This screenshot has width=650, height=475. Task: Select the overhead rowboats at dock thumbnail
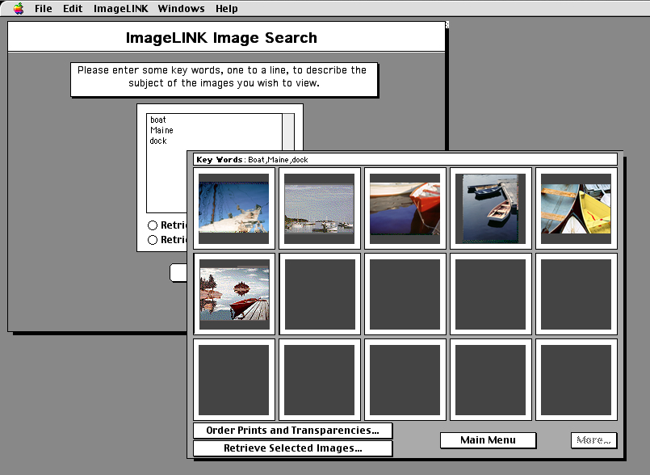pos(491,208)
